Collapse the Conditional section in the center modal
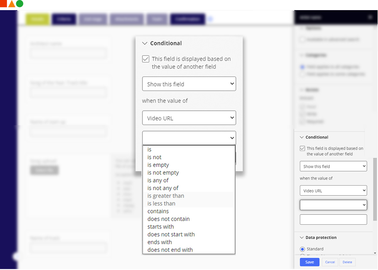Screen dimensions: 378x270 pyautogui.click(x=145, y=43)
